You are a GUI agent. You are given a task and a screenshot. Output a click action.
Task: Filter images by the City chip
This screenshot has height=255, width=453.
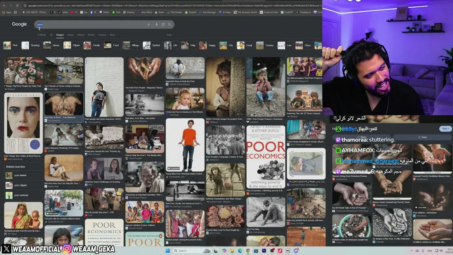pyautogui.click(x=227, y=45)
